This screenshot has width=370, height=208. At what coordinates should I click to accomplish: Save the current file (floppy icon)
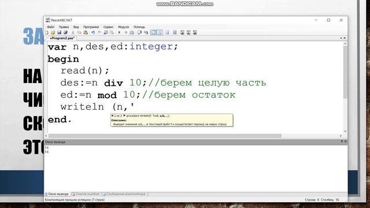tap(59, 32)
